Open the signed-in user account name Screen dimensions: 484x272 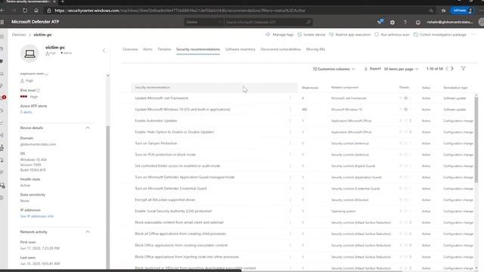tap(450, 22)
